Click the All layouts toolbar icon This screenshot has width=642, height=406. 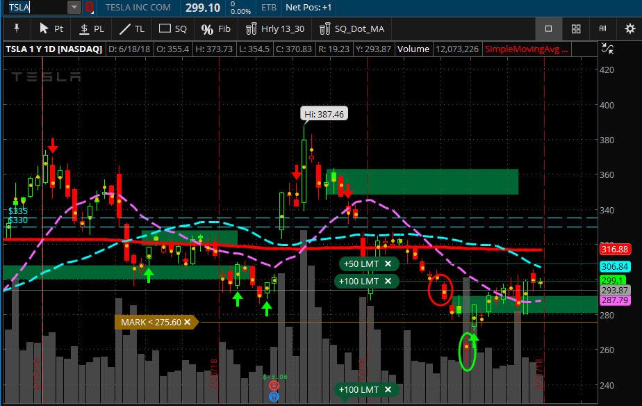tap(602, 29)
